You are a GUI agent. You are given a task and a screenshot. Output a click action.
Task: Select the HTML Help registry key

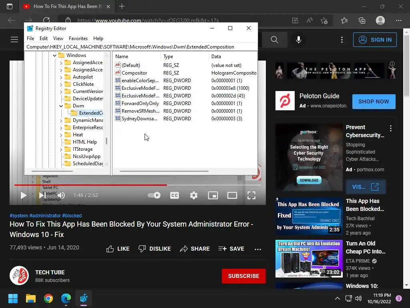84,142
